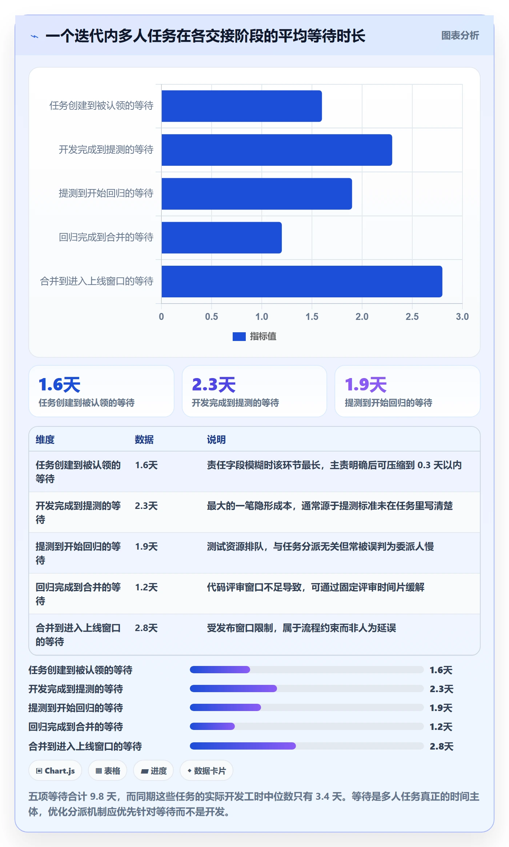The height and width of the screenshot is (847, 509).
Task: Click the 维度 column header
Action: pos(45,439)
